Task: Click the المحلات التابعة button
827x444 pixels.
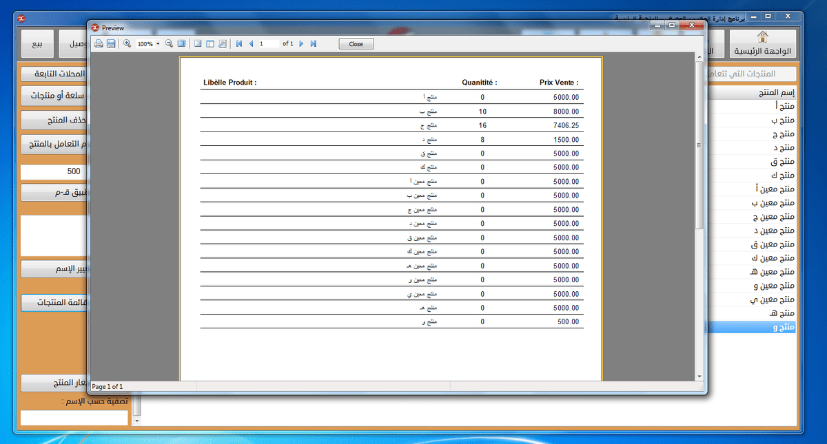Action: (x=54, y=74)
